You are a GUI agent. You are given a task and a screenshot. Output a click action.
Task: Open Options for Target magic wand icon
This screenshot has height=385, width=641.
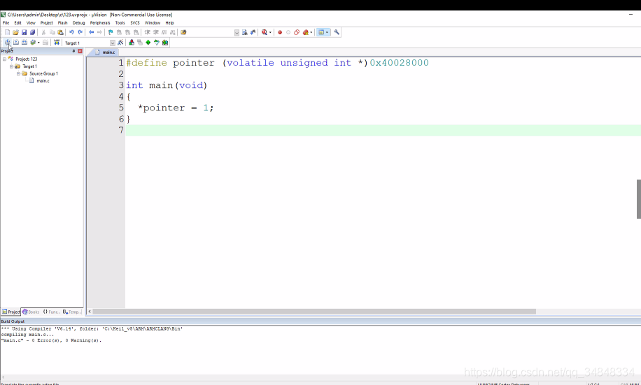(120, 43)
